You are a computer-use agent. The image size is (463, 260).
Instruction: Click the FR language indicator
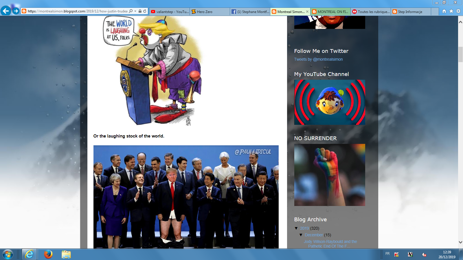(x=387, y=254)
